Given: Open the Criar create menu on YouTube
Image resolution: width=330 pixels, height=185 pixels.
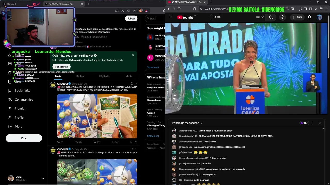Looking at the screenshot, I should 297,17.
